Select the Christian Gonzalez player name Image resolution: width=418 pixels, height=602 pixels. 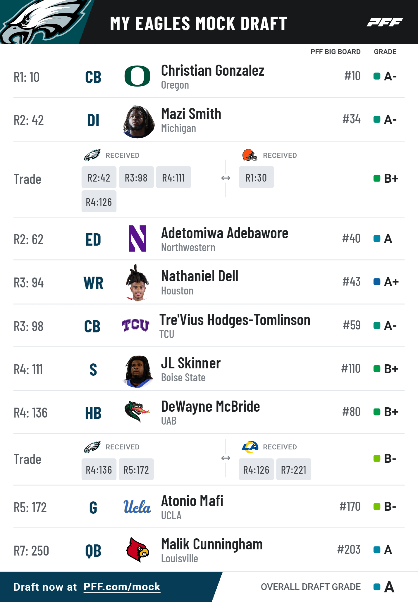tap(213, 71)
